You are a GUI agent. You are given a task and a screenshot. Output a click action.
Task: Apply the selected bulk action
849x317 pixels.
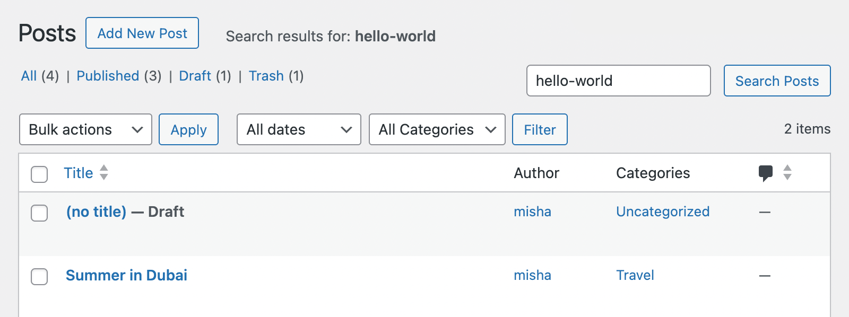(x=188, y=129)
